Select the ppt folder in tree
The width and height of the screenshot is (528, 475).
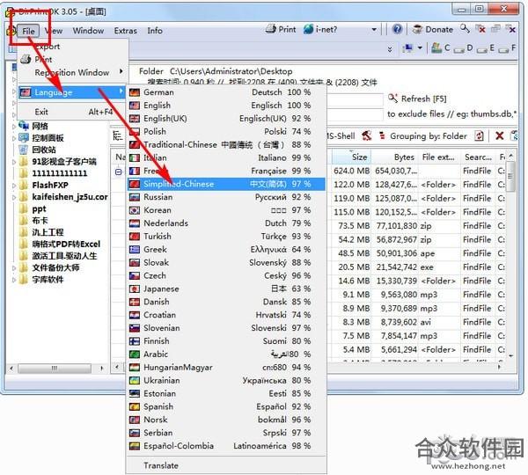coord(39,209)
